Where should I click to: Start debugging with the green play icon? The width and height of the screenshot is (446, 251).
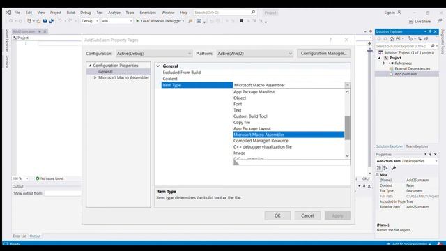coord(137,21)
